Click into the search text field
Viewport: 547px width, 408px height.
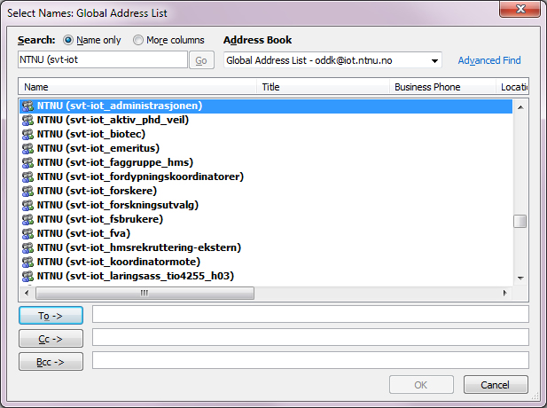[103, 59]
